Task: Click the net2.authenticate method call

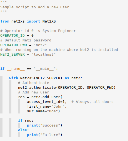Action: (67, 88)
